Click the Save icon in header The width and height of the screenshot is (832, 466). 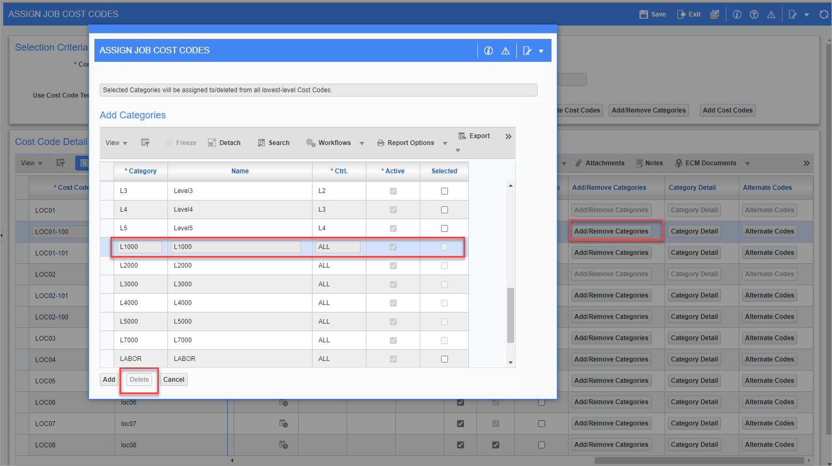pyautogui.click(x=644, y=14)
